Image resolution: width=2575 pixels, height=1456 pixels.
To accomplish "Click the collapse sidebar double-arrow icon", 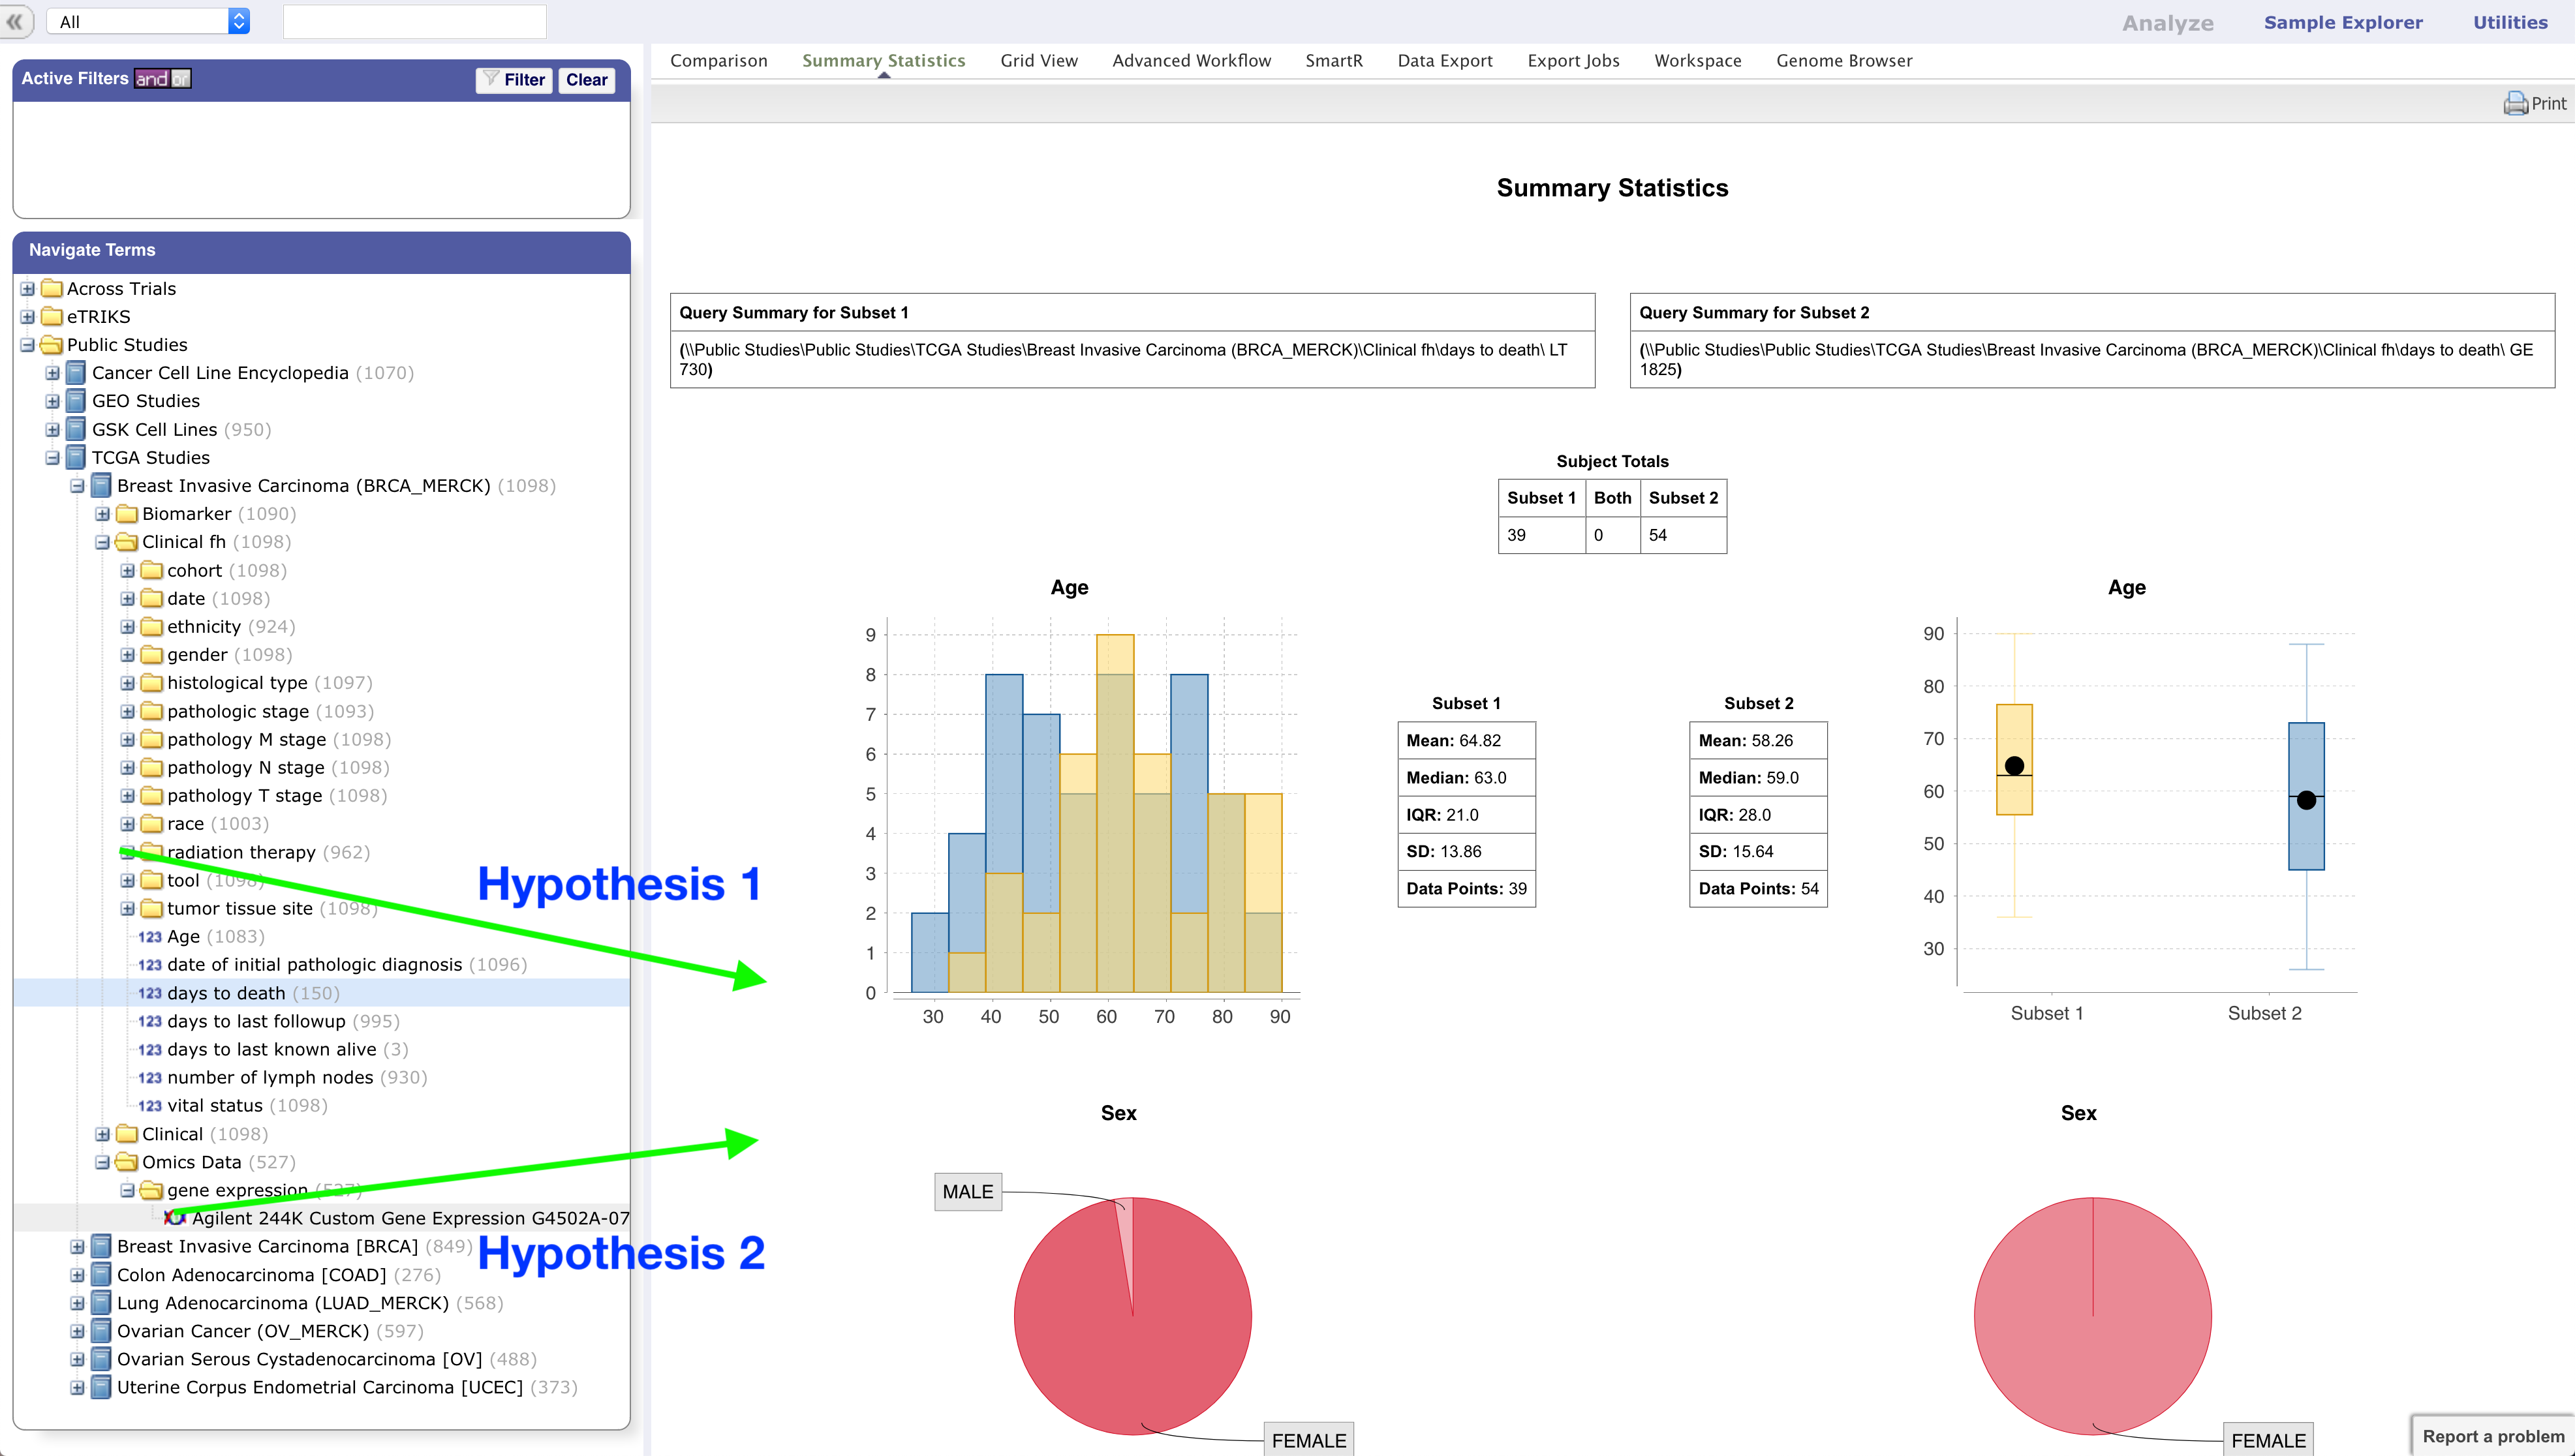I will coord(15,21).
